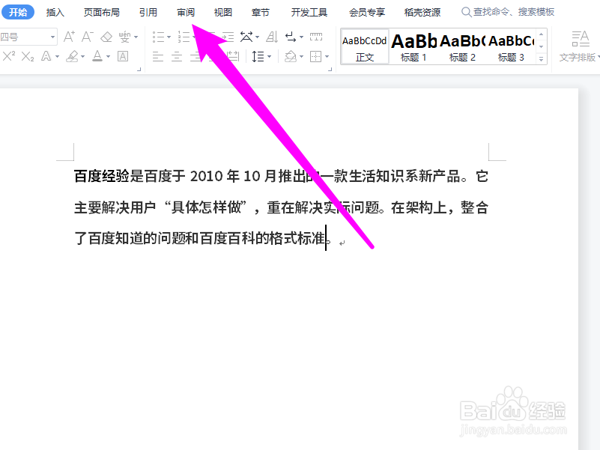The image size is (600, 450).
Task: Expand the shading dropdown arrow
Action: pyautogui.click(x=302, y=57)
